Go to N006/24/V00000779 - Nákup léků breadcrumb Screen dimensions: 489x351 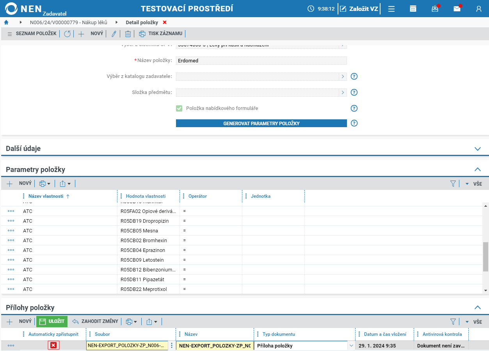click(69, 23)
